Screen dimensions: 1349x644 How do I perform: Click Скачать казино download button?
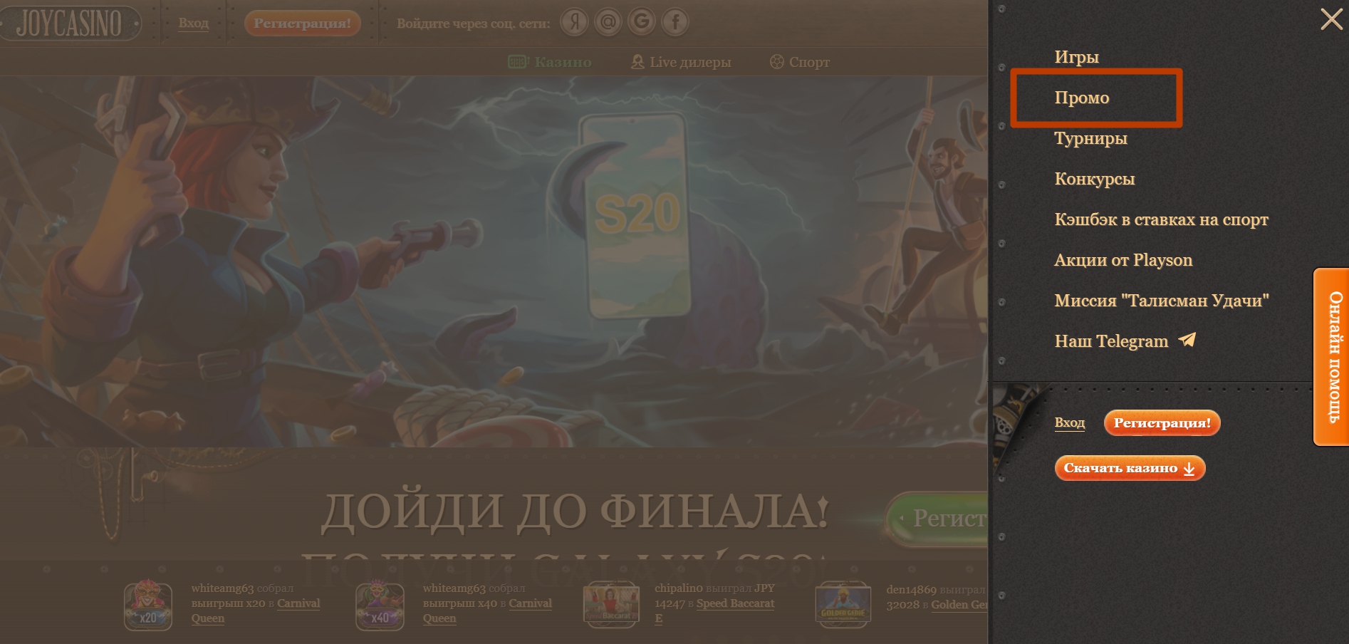pyautogui.click(x=1130, y=468)
